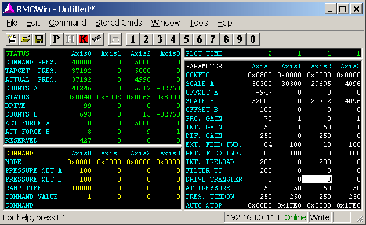Select Axis0 AUTO STOP value 0x0CE0
This screenshot has height=225, width=366.
[260, 205]
